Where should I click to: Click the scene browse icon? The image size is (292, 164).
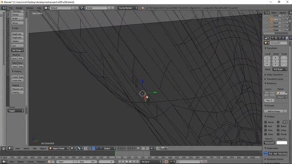point(82,8)
